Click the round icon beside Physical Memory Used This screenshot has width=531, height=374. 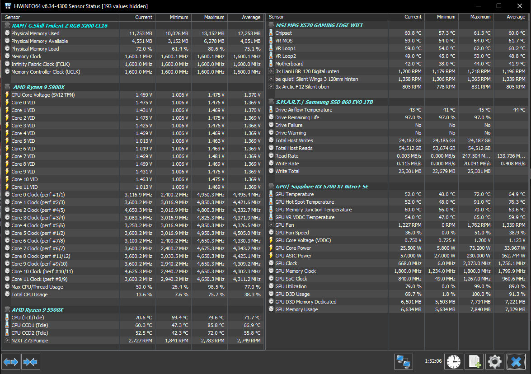pos(7,33)
